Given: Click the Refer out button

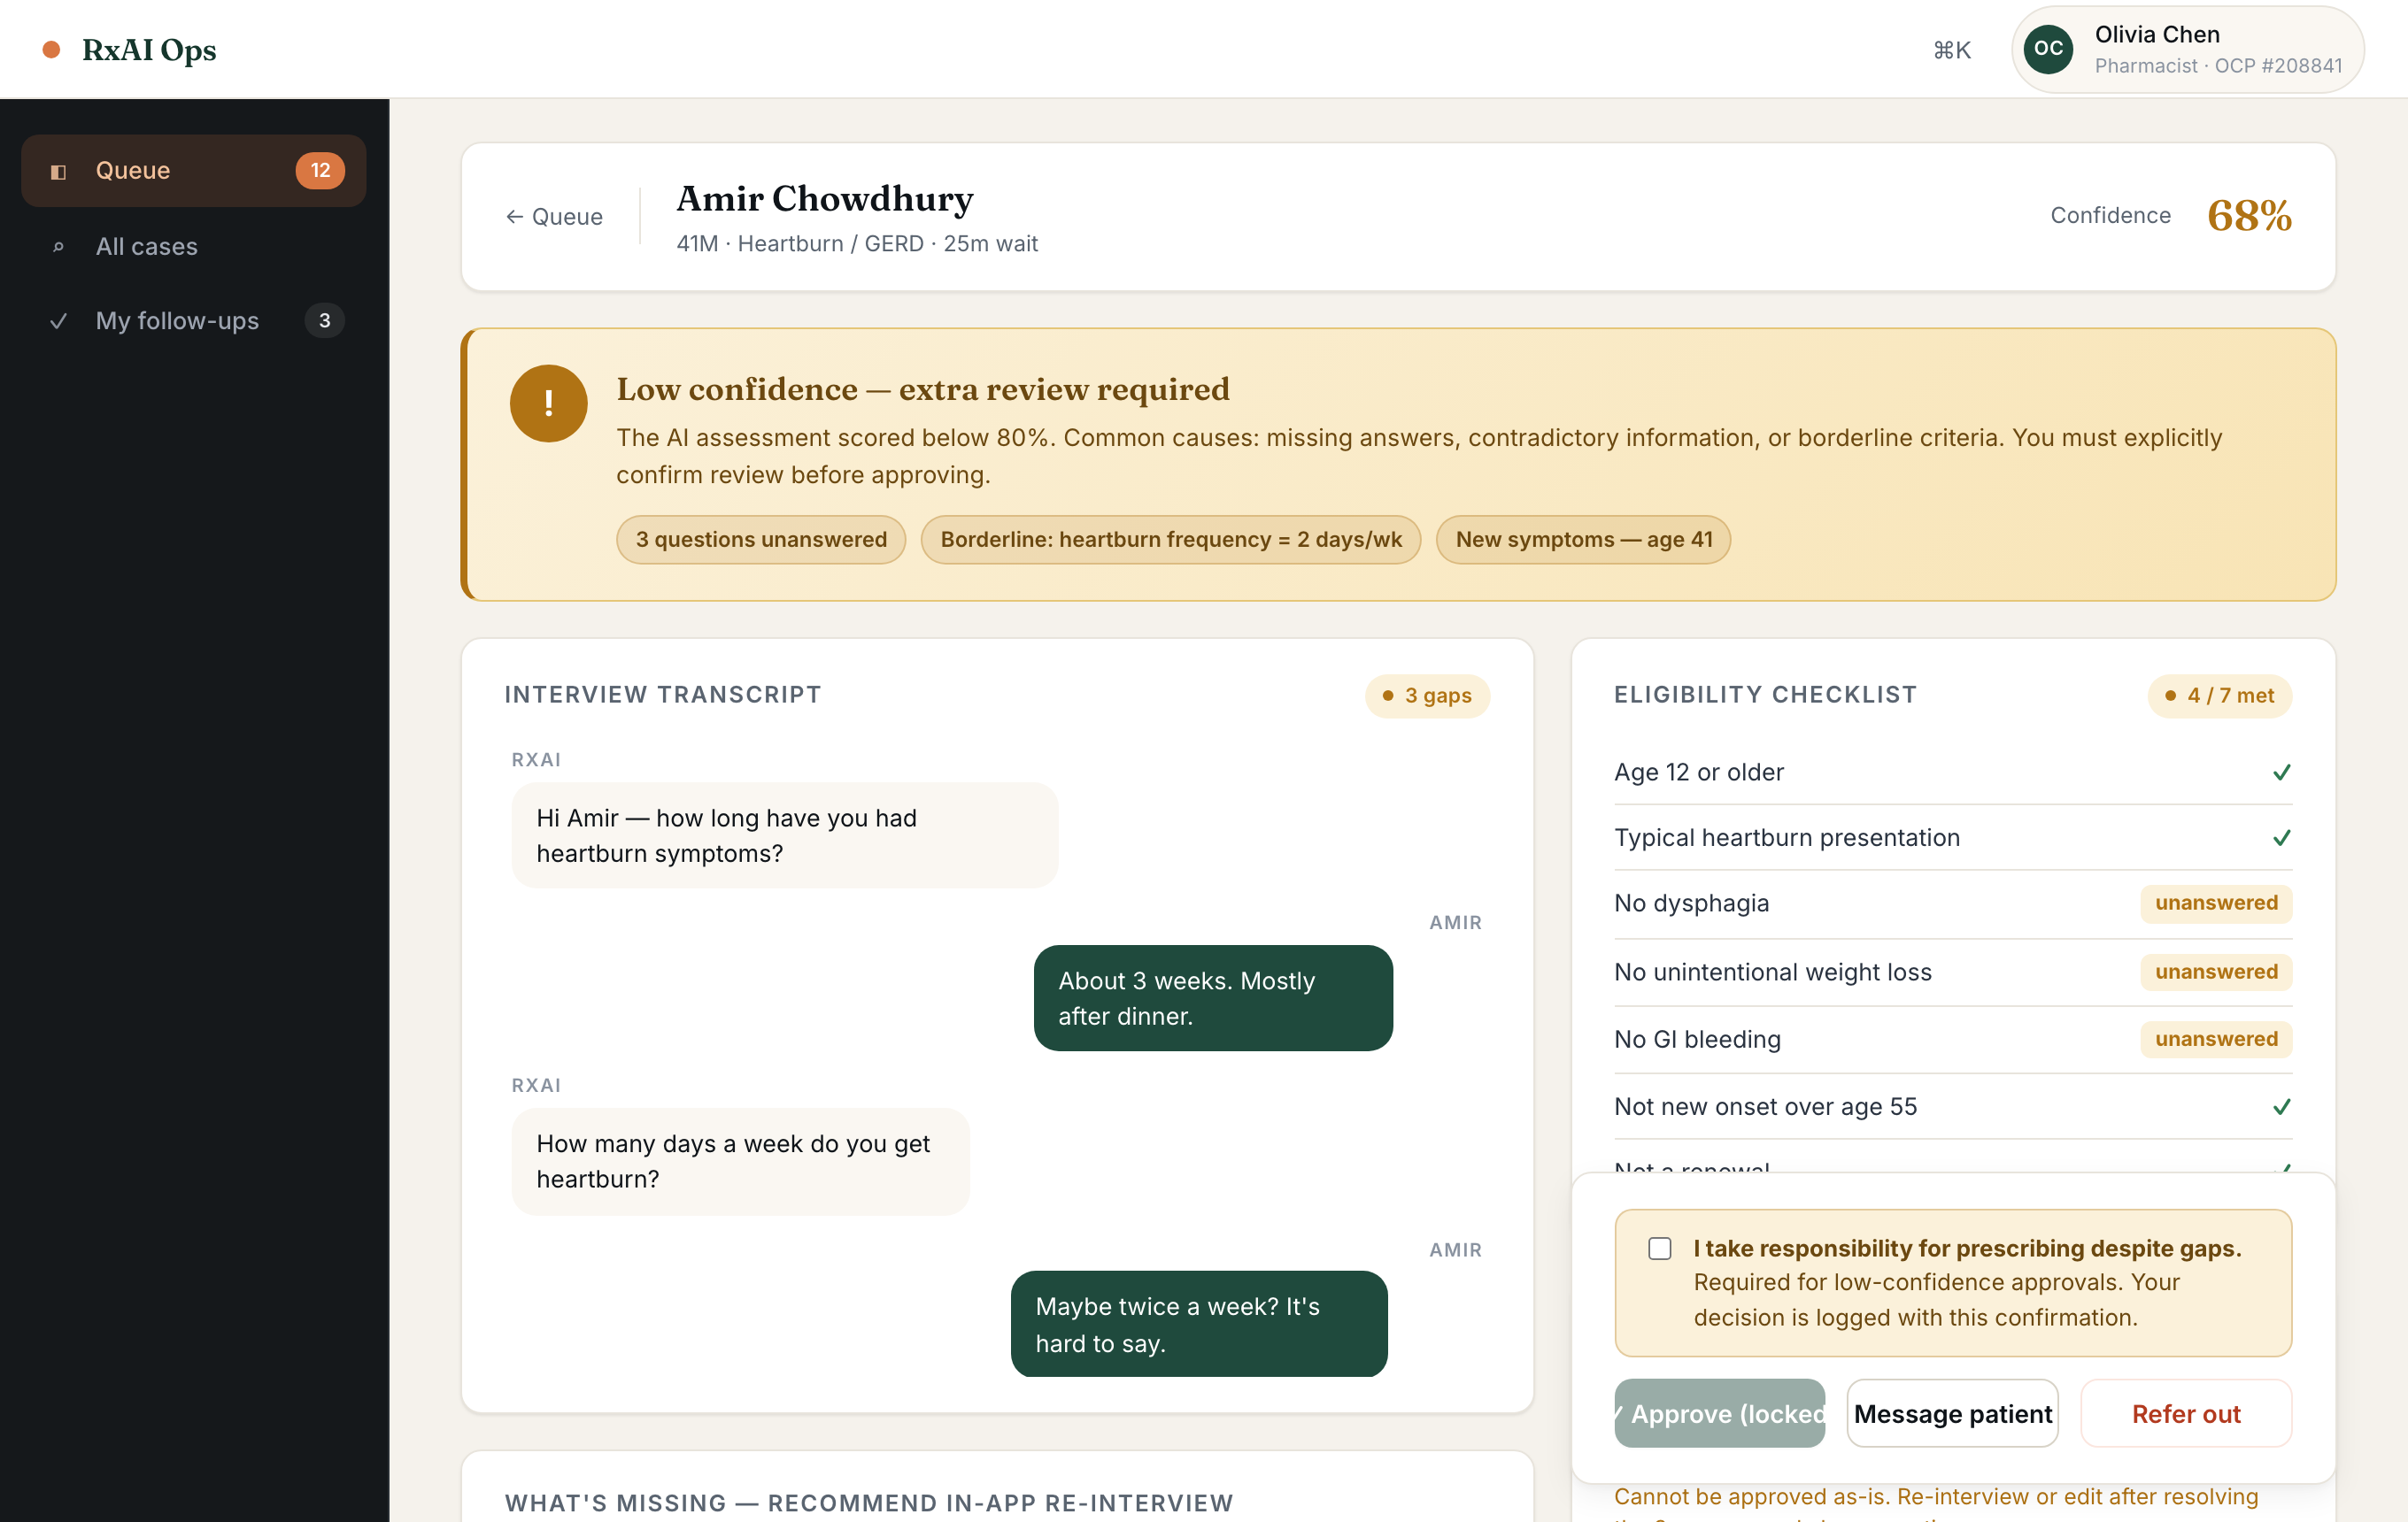Looking at the screenshot, I should (2186, 1413).
